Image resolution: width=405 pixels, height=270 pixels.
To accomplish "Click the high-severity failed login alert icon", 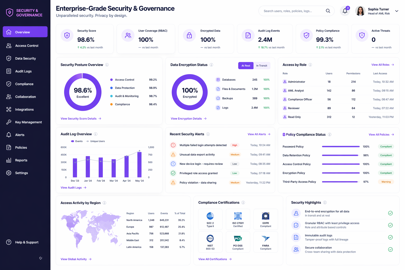I will pos(173,145).
